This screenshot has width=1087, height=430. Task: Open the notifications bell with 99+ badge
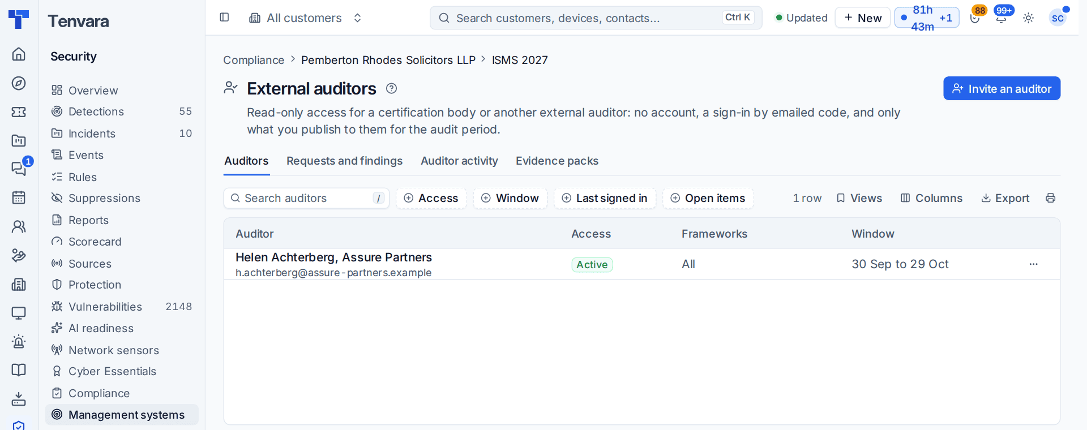tap(1002, 18)
